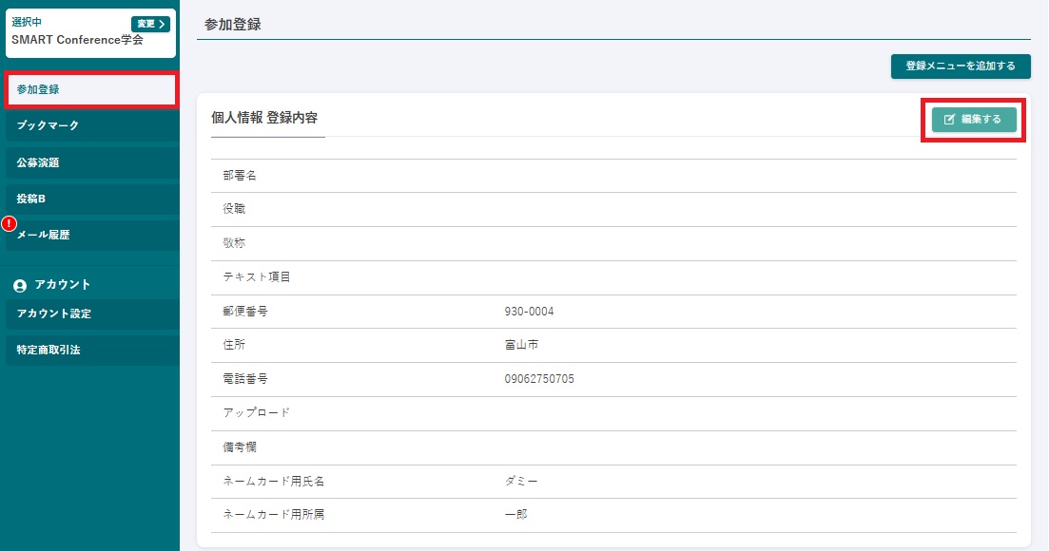Click the red alert badge on メール履歴
The height and width of the screenshot is (551, 1049).
pos(10,224)
